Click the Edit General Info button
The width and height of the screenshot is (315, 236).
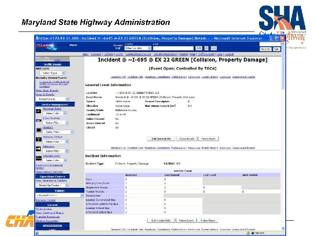point(161,139)
